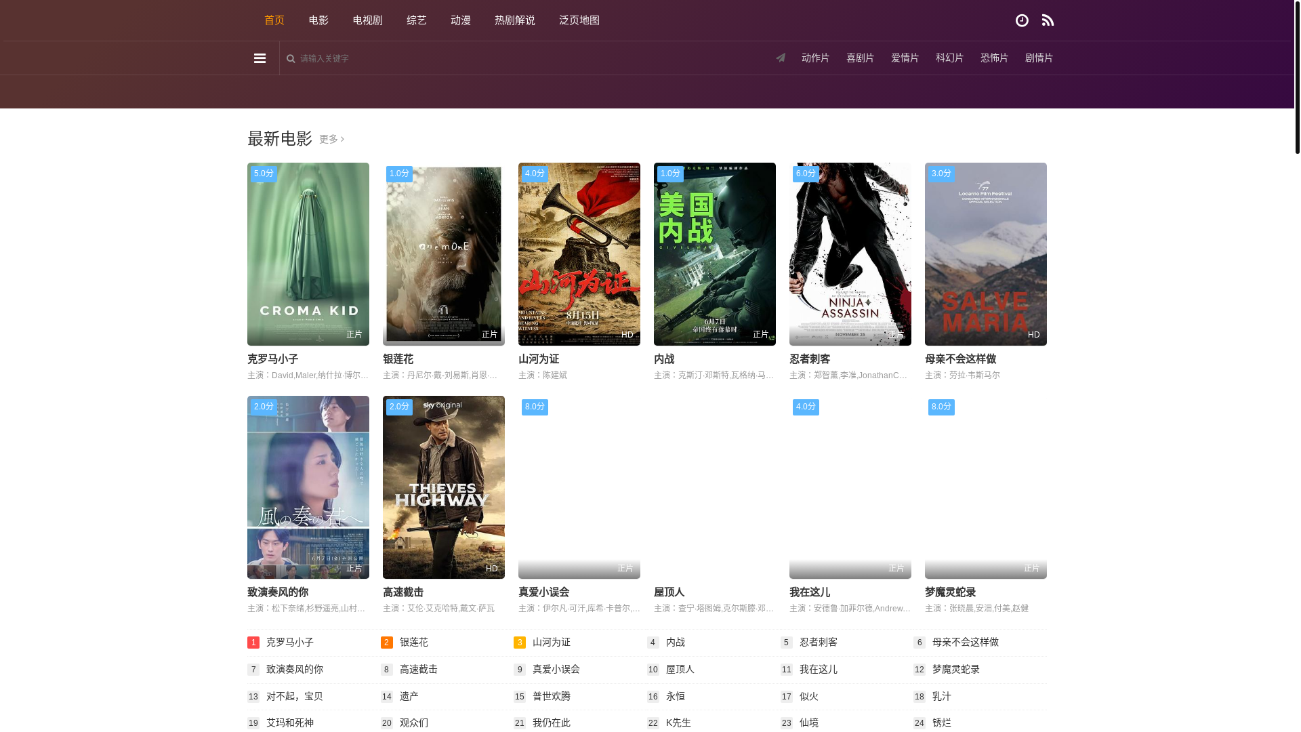The image size is (1301, 732).
Task: Open Croma Kid poster
Action: [x=308, y=254]
